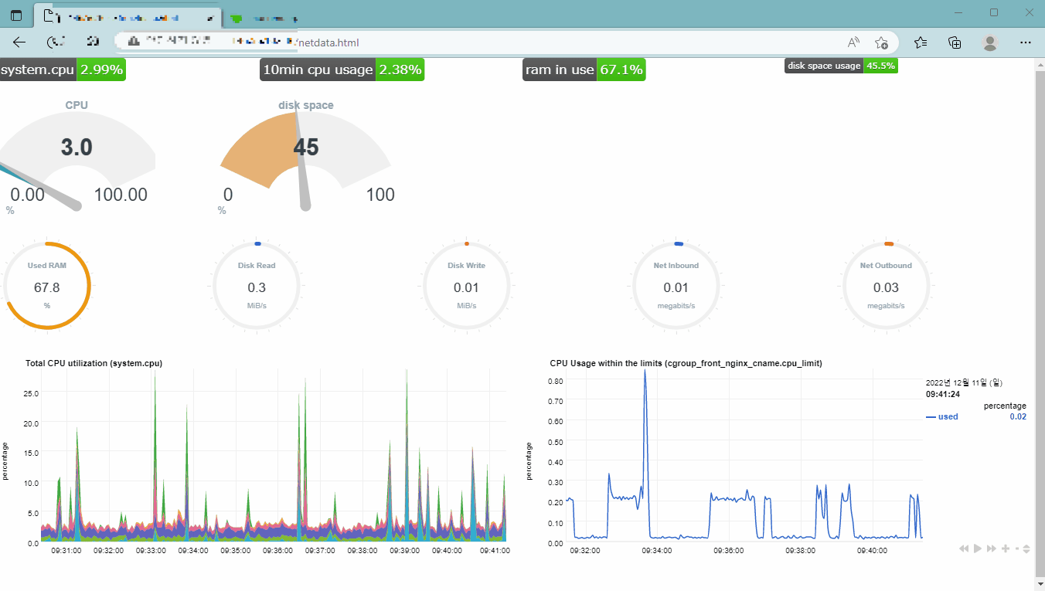The image size is (1045, 591).
Task: Click the Disk Write 0.01 MiB/s dial
Action: 466,286
